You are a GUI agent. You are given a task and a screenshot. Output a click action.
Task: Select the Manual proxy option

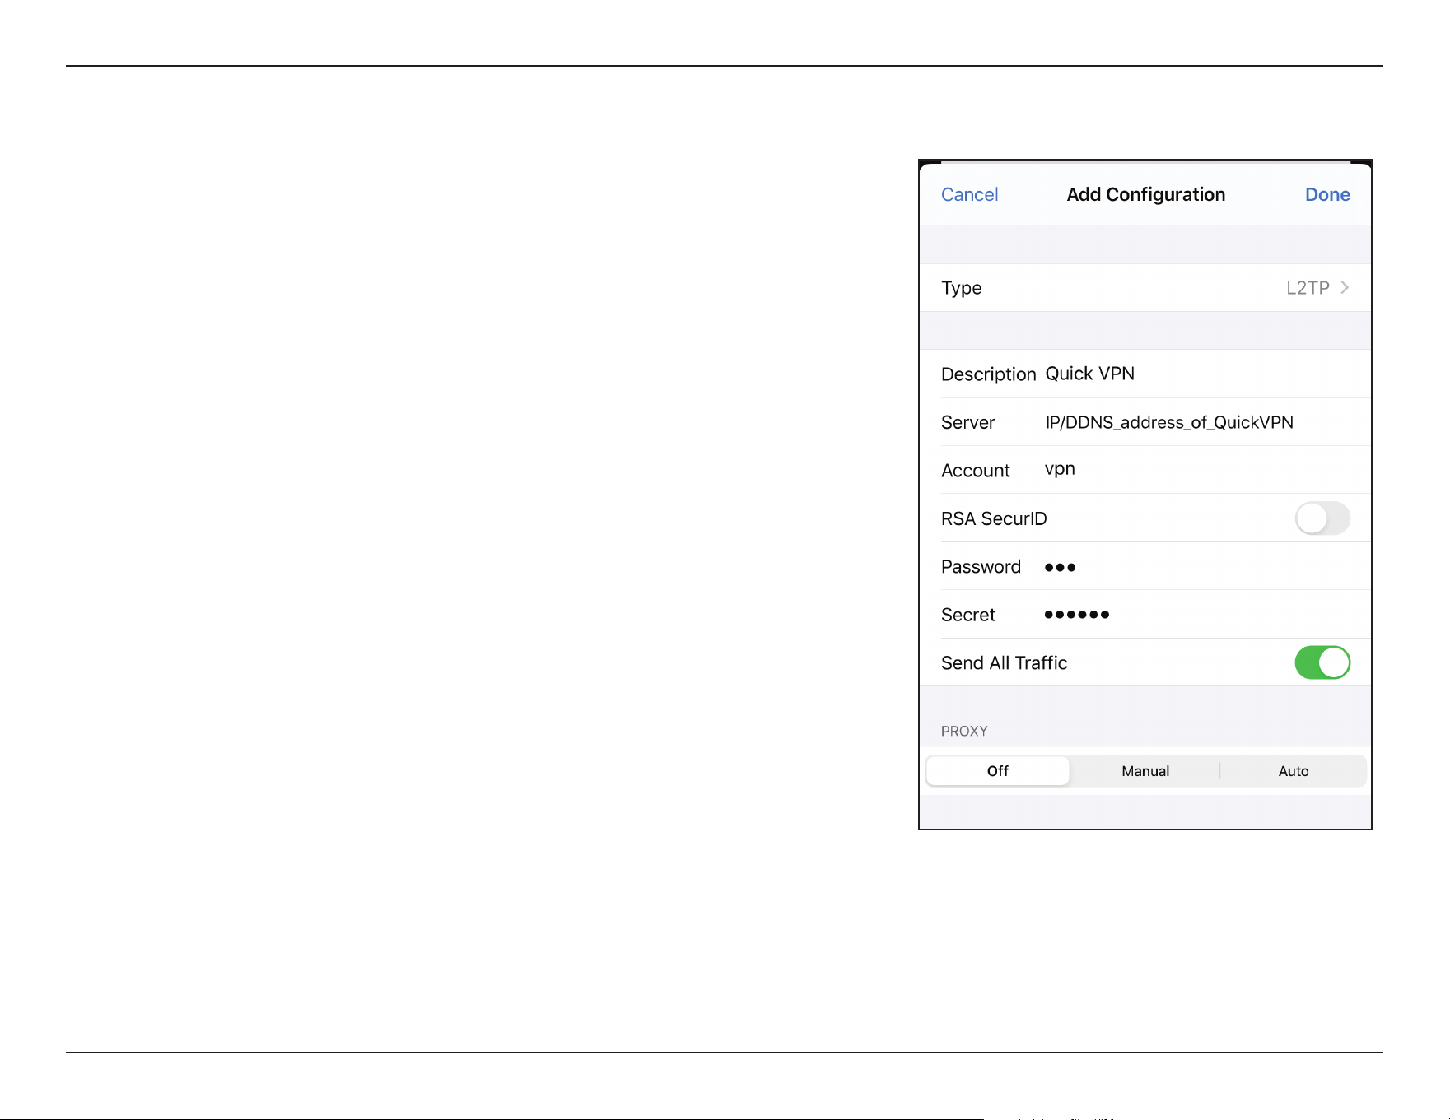pyautogui.click(x=1145, y=771)
